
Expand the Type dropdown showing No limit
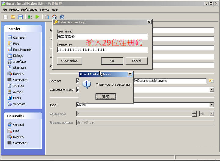211,105
